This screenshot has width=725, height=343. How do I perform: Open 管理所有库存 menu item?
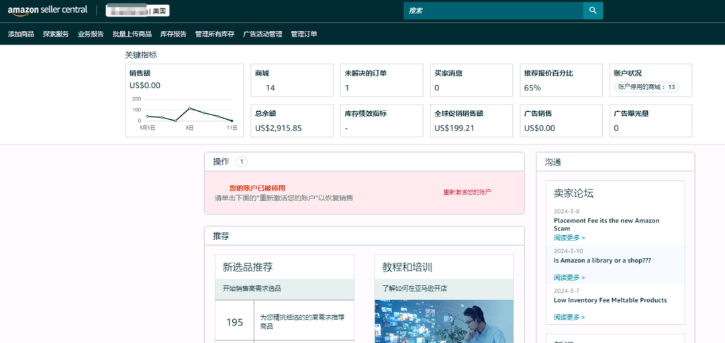coord(215,33)
